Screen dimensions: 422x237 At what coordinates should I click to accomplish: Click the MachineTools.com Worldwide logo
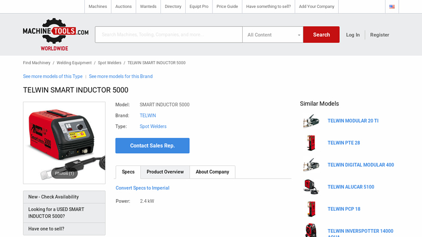[55, 34]
